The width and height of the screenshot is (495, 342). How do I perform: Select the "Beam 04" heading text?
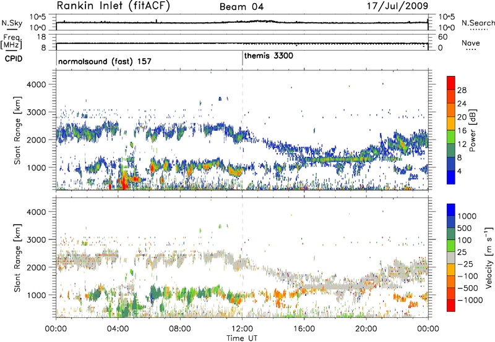(241, 7)
